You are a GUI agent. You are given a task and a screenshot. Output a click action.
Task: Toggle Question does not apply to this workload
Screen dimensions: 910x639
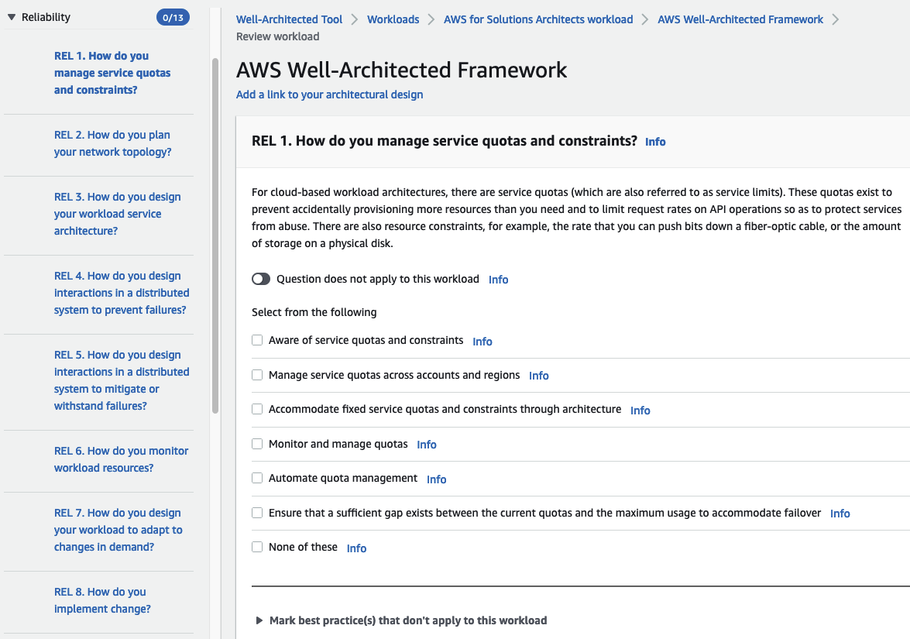261,279
